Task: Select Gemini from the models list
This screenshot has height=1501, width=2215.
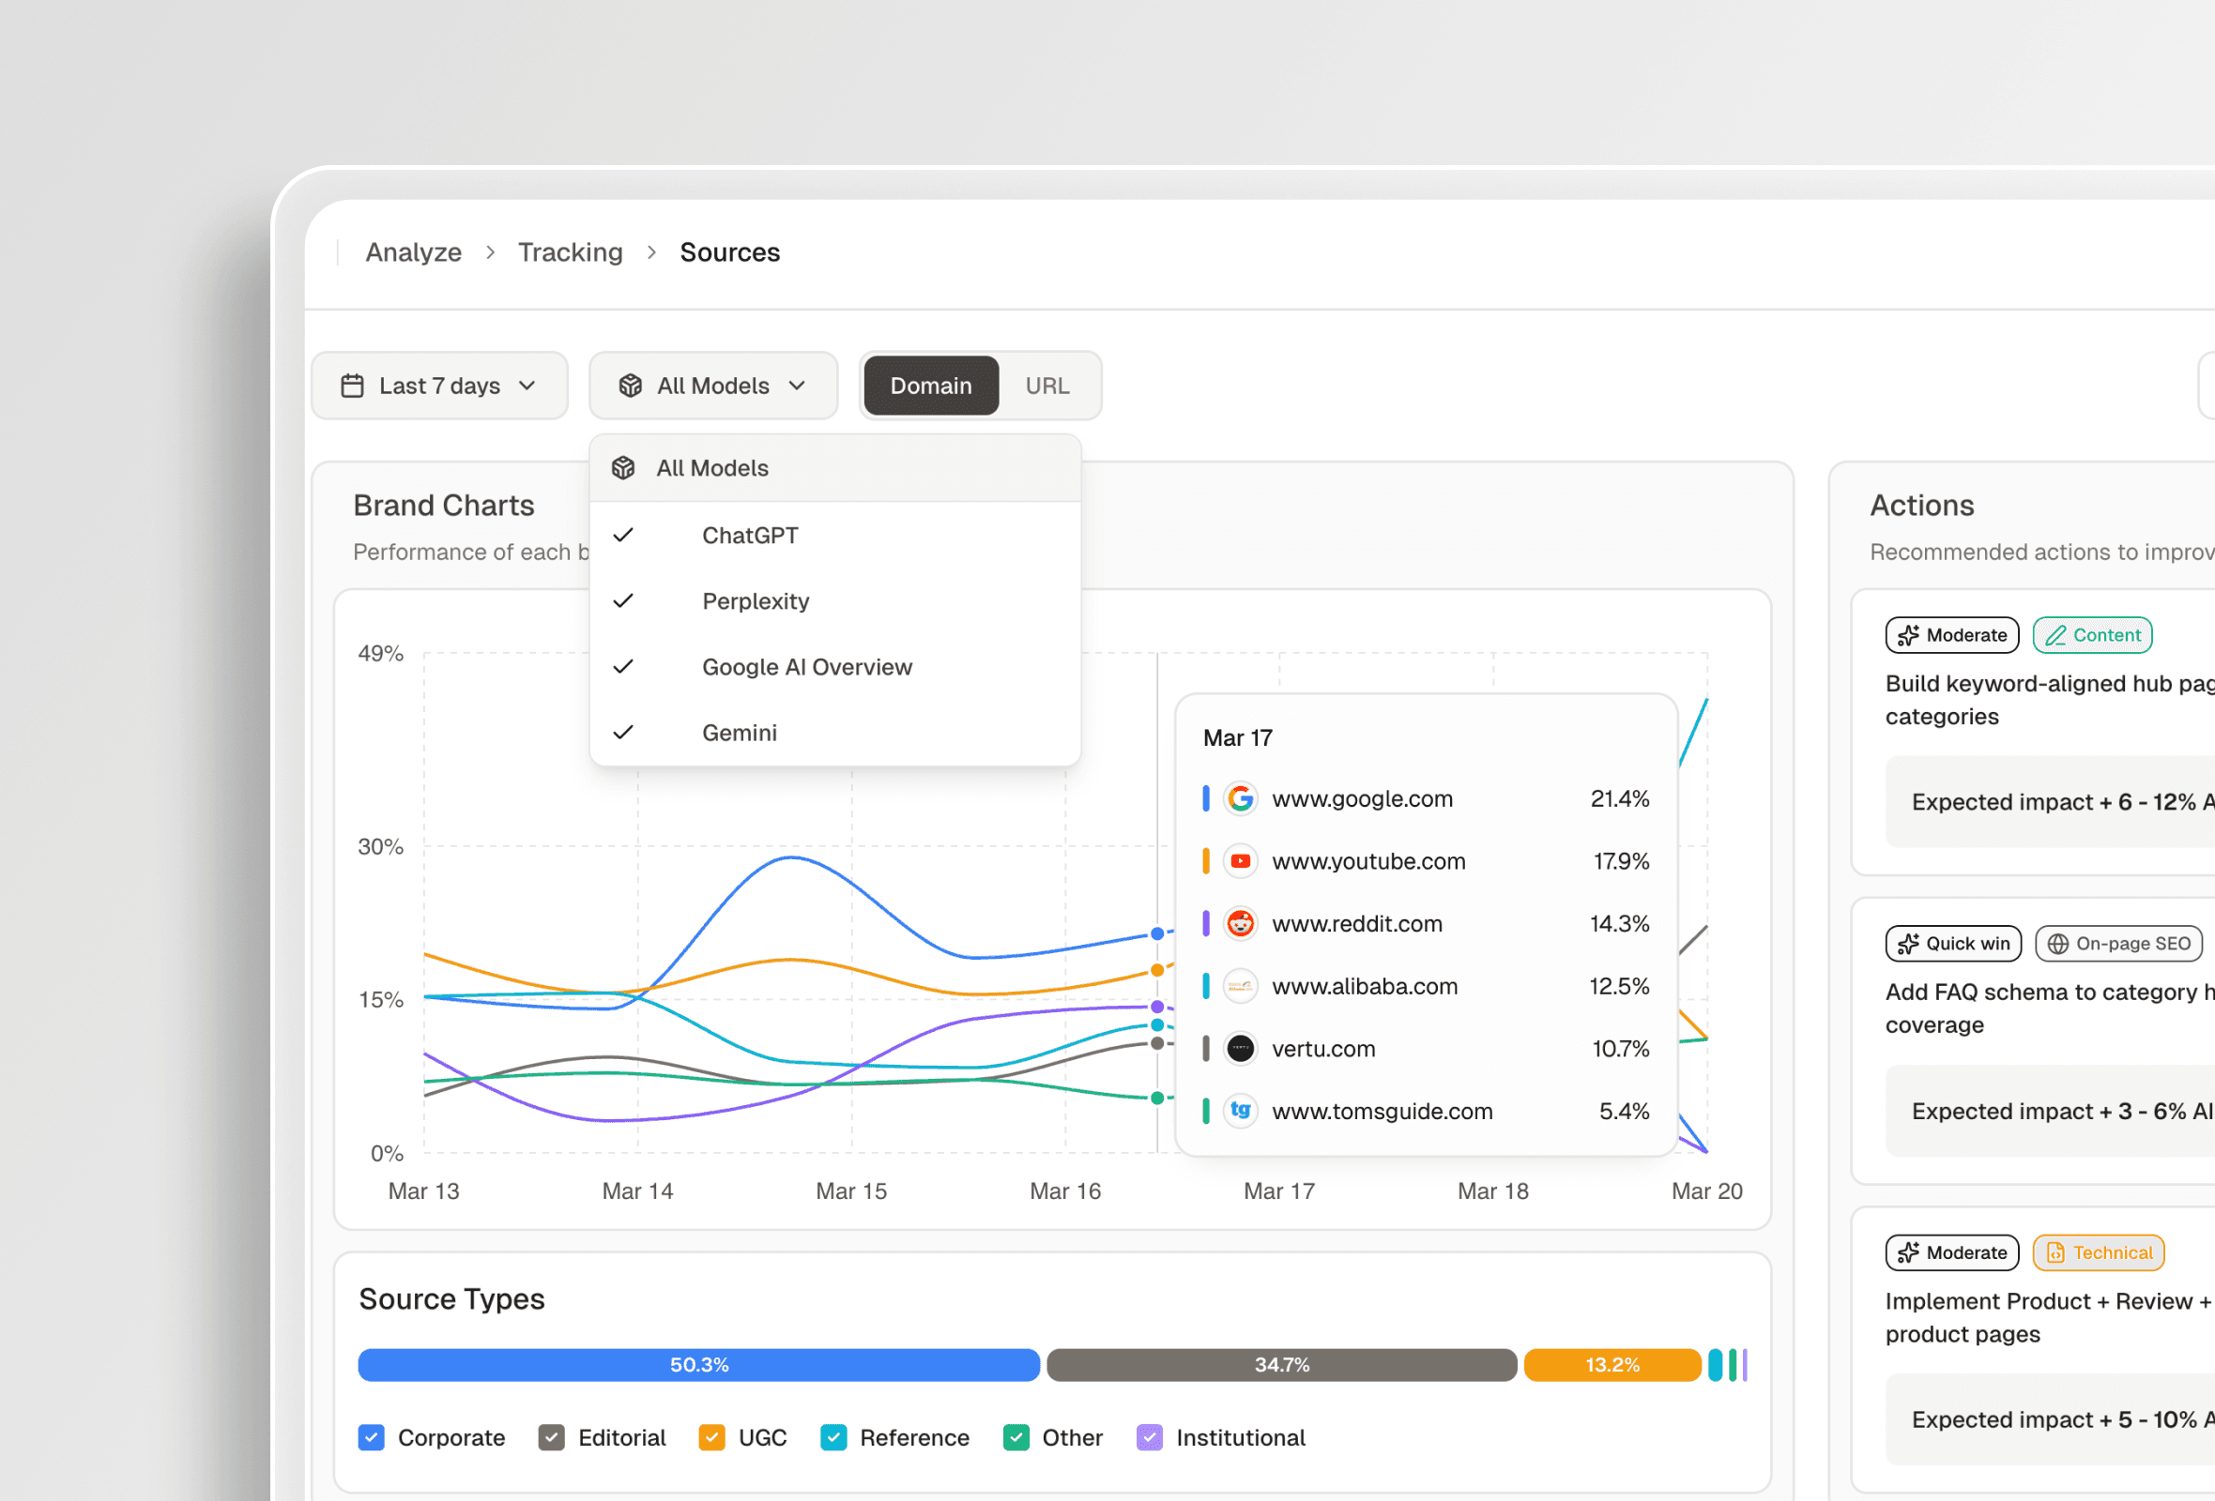Action: [x=741, y=732]
